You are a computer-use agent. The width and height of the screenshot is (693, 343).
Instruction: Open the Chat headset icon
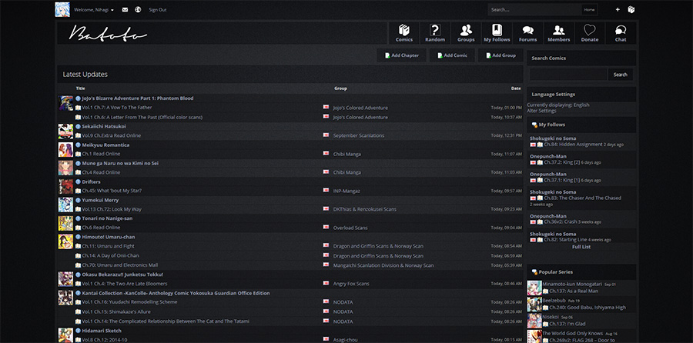pyautogui.click(x=621, y=32)
